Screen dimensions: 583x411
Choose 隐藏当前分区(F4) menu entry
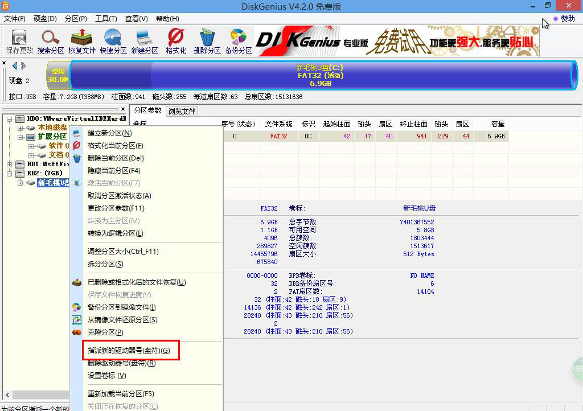pos(114,171)
